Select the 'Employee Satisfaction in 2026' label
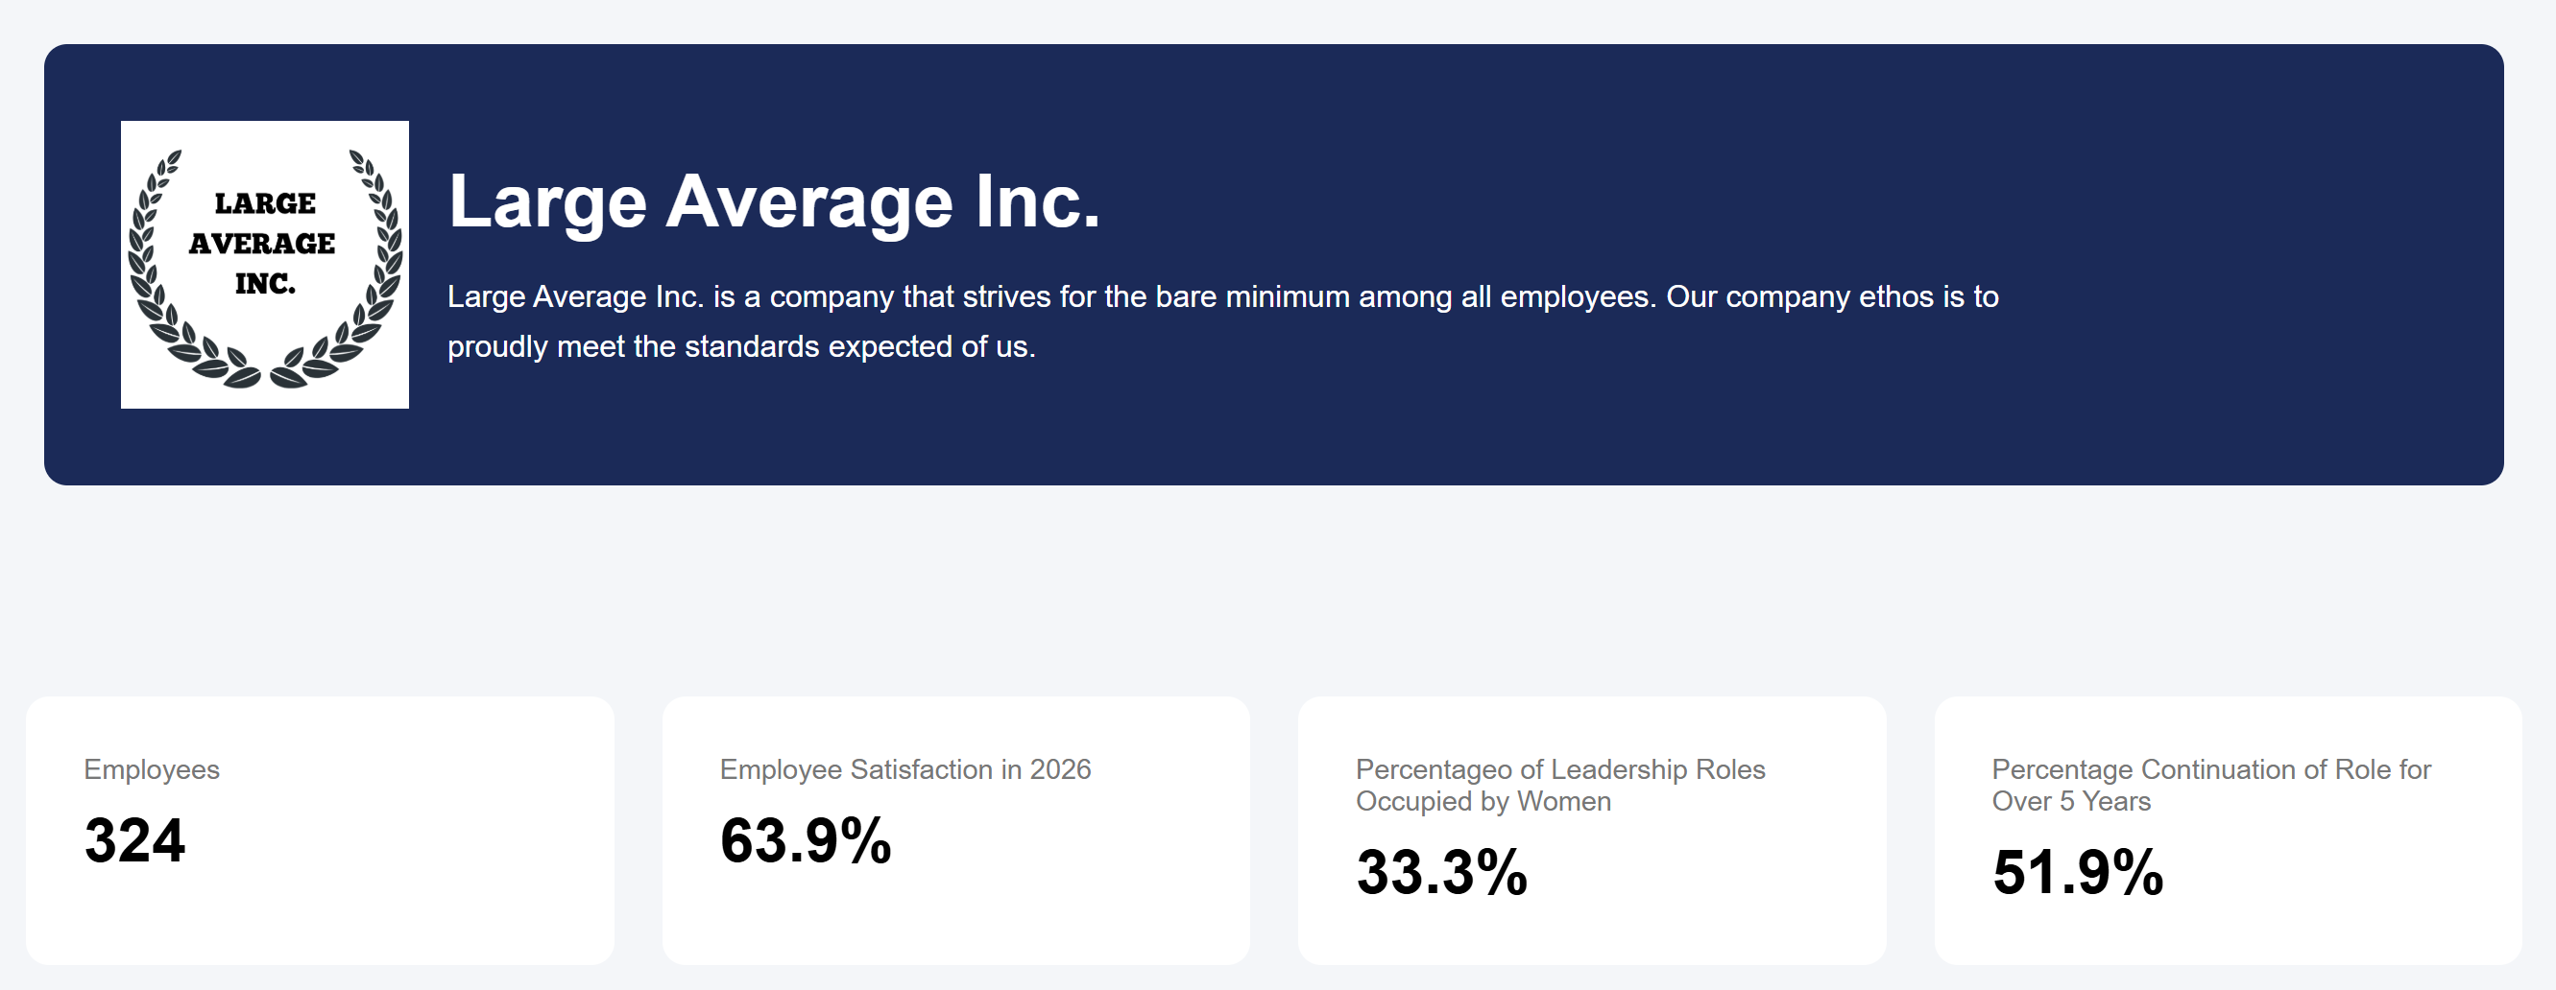2556x990 pixels. (x=904, y=769)
